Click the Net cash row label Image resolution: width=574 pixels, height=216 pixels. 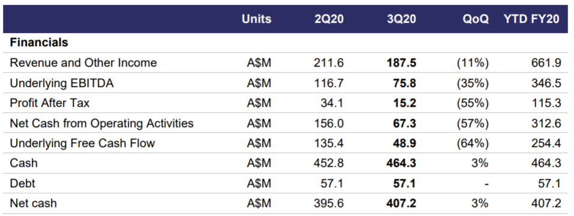(x=33, y=203)
